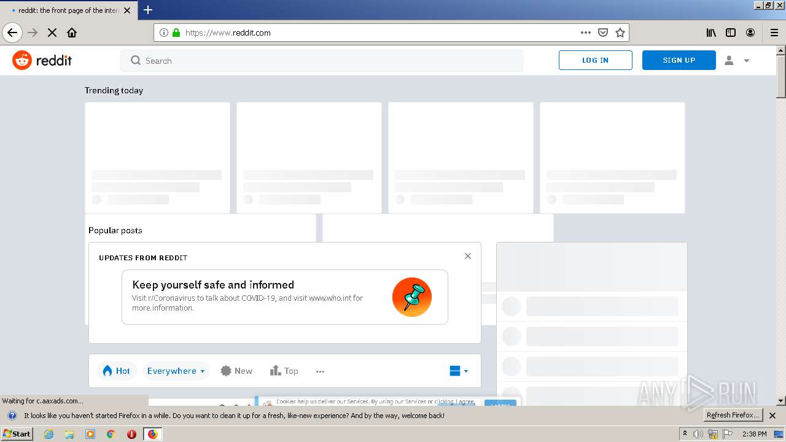Click the Popular posts heading
The height and width of the screenshot is (442, 786).
click(115, 230)
